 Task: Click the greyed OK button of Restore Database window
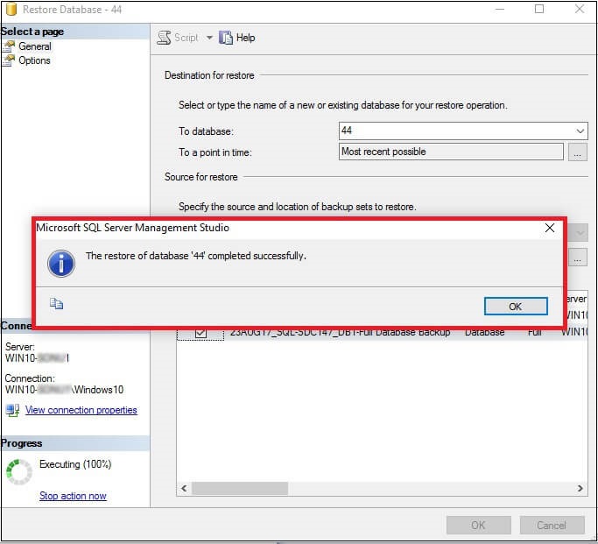479,526
